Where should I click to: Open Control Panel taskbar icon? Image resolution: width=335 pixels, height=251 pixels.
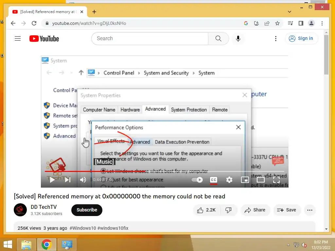click(67, 244)
